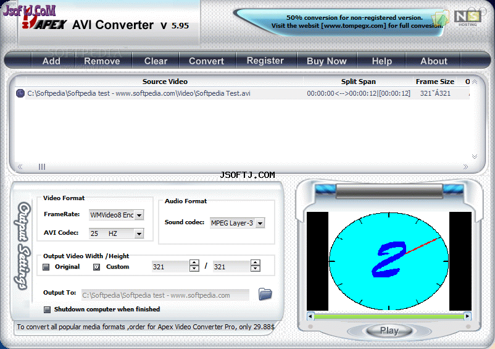Screen dimensions: 495x349
Task: Click the 00:00:00<-->00:00:12 split span value
Action: pyautogui.click(x=359, y=93)
